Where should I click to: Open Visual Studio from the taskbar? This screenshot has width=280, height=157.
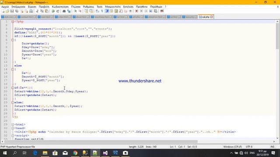tap(105, 153)
